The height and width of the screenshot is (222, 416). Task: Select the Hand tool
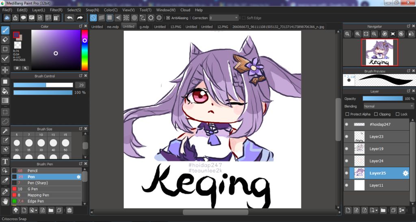pyautogui.click(x=5, y=201)
